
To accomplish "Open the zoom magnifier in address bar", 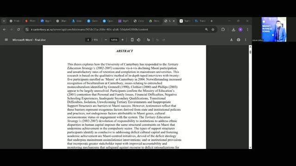I will pyautogui.click(x=206, y=30).
